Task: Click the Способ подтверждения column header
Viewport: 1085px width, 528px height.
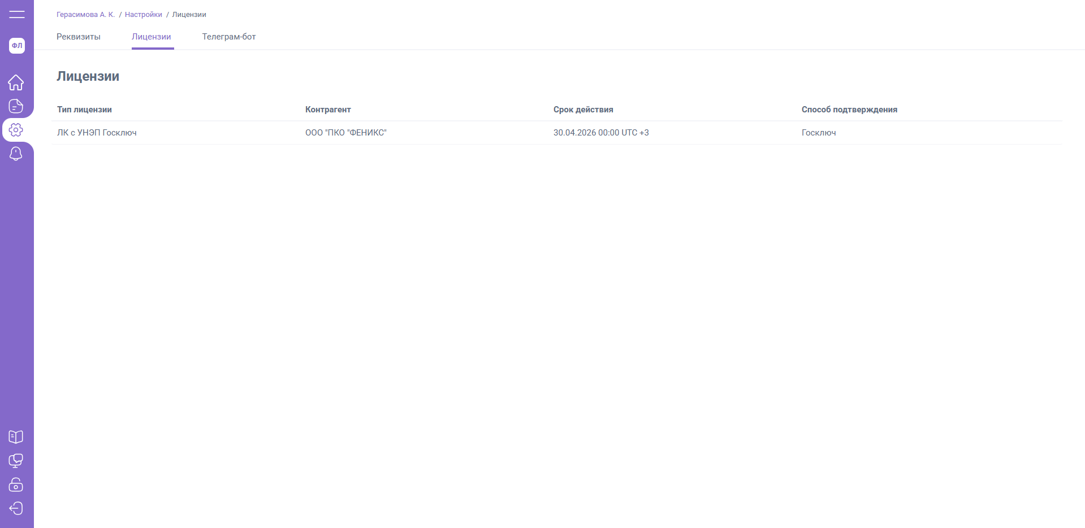Action: coord(849,110)
